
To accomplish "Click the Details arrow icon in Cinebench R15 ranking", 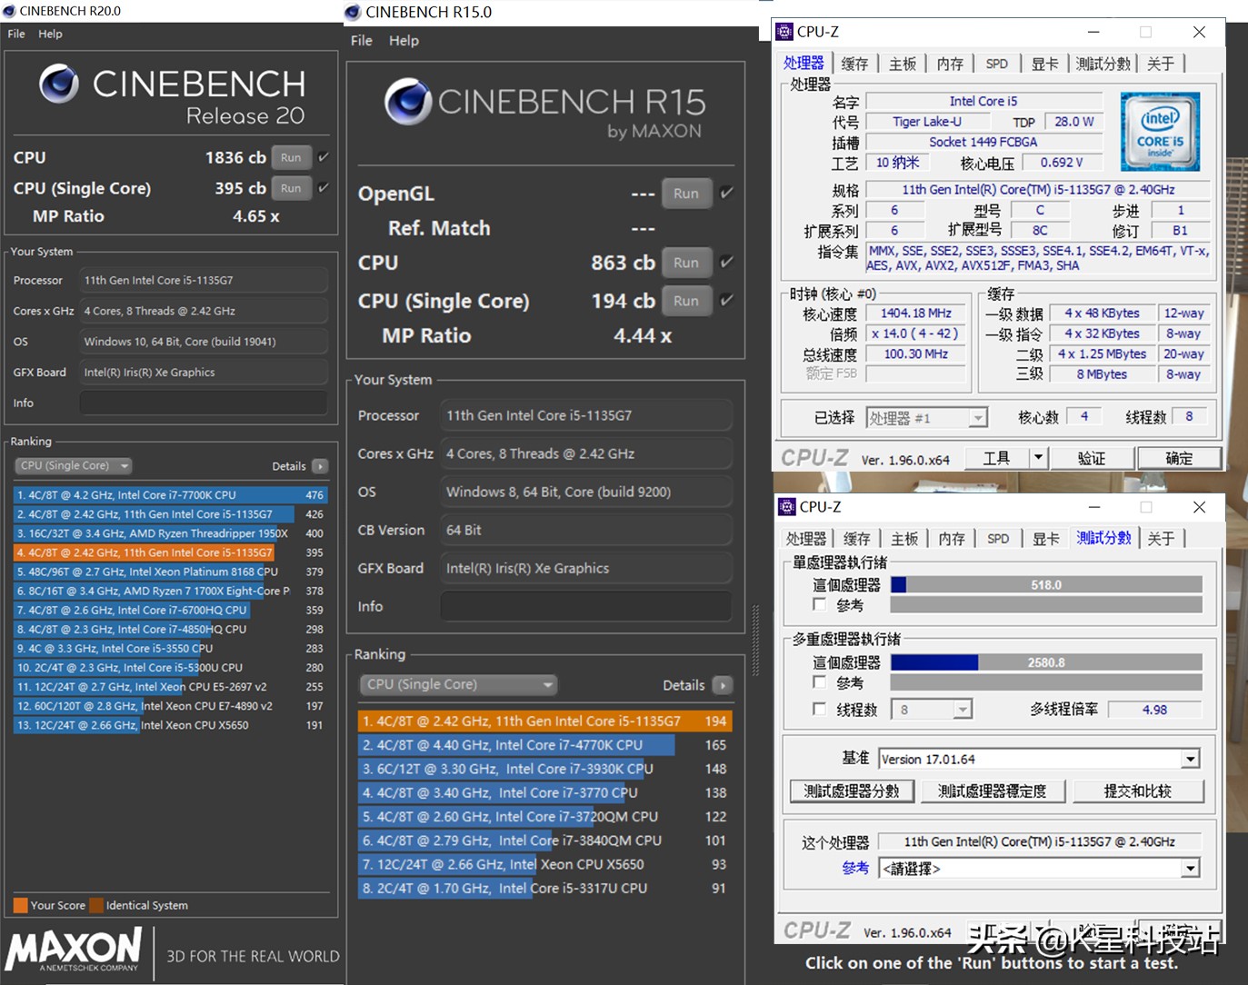I will click(x=723, y=685).
